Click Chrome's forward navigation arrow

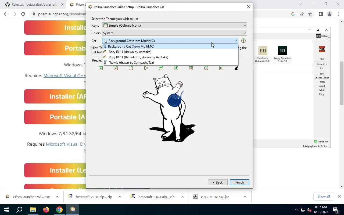(15, 14)
